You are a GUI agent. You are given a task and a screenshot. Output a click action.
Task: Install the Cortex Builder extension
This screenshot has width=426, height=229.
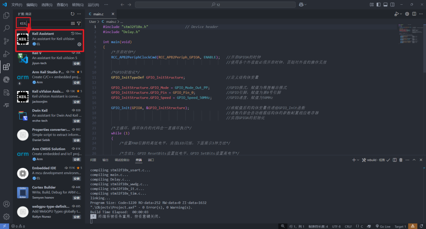click(77, 198)
